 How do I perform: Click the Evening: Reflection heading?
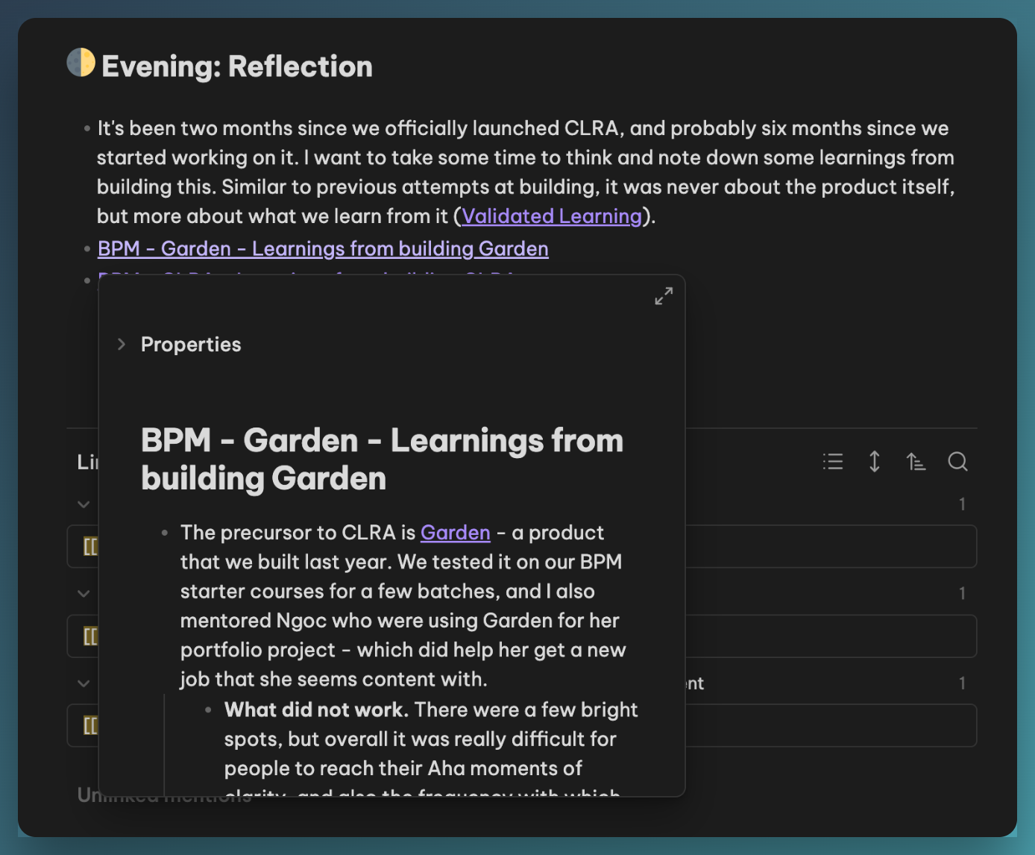pos(237,66)
